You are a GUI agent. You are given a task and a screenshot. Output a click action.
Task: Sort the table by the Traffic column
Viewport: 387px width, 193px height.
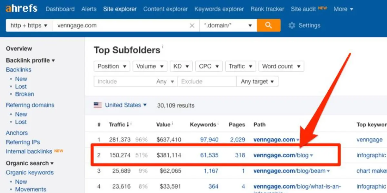coord(119,124)
